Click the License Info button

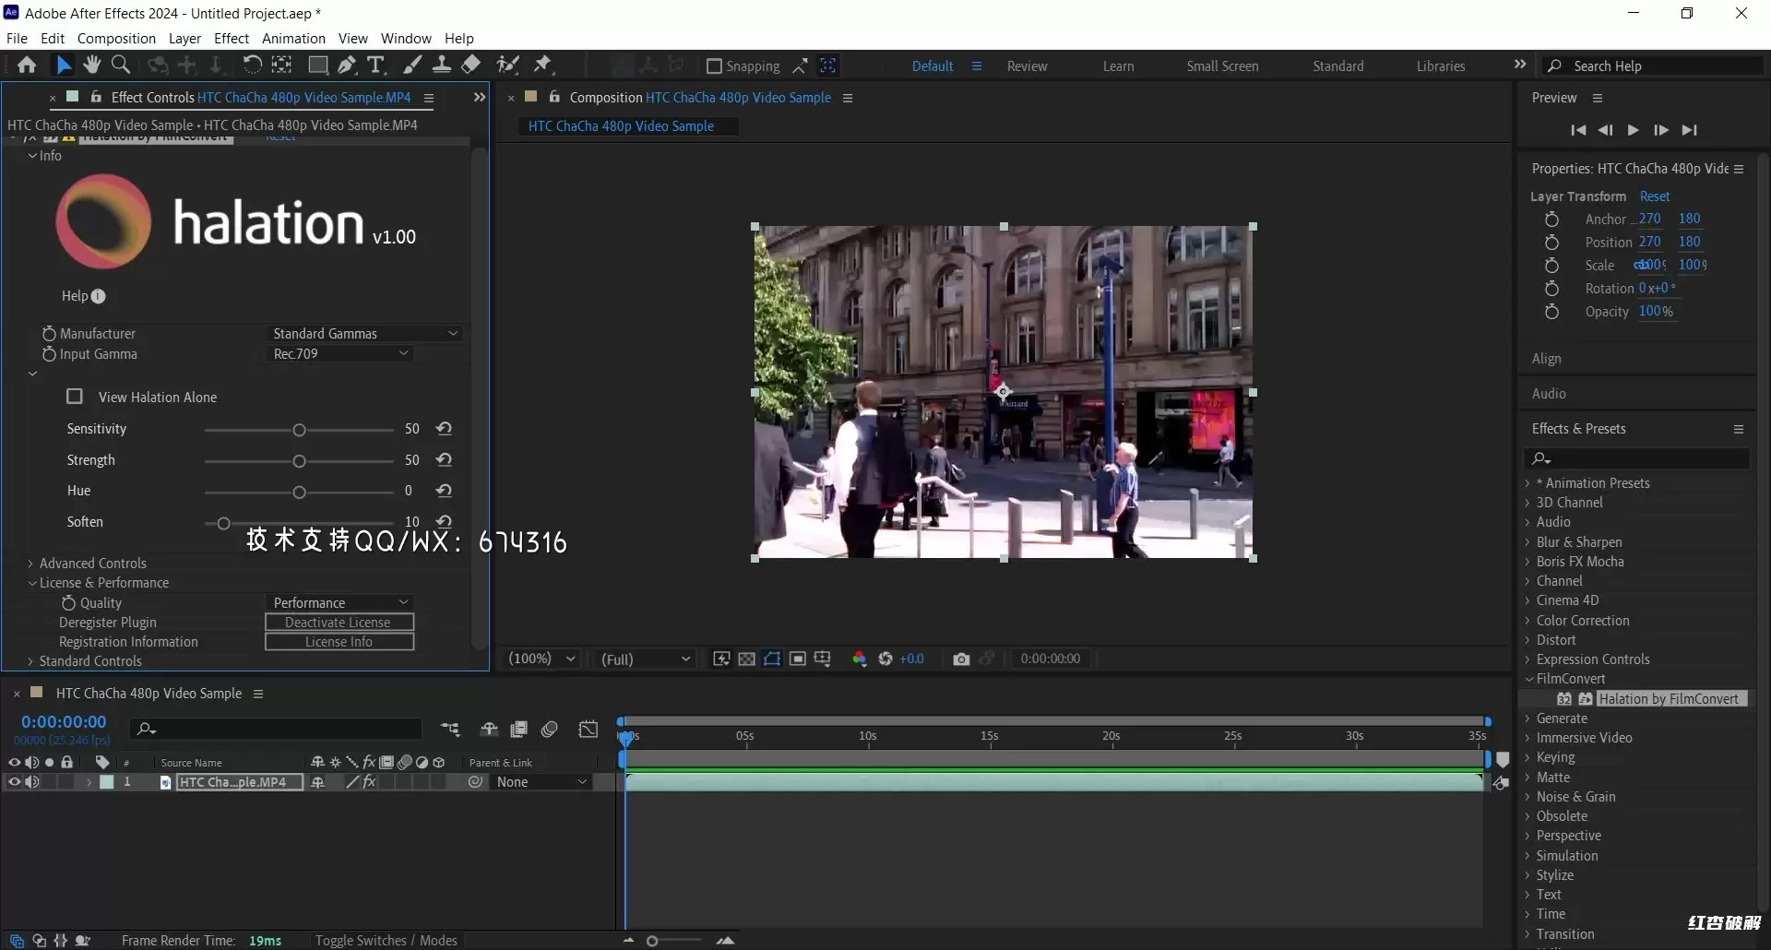(339, 642)
